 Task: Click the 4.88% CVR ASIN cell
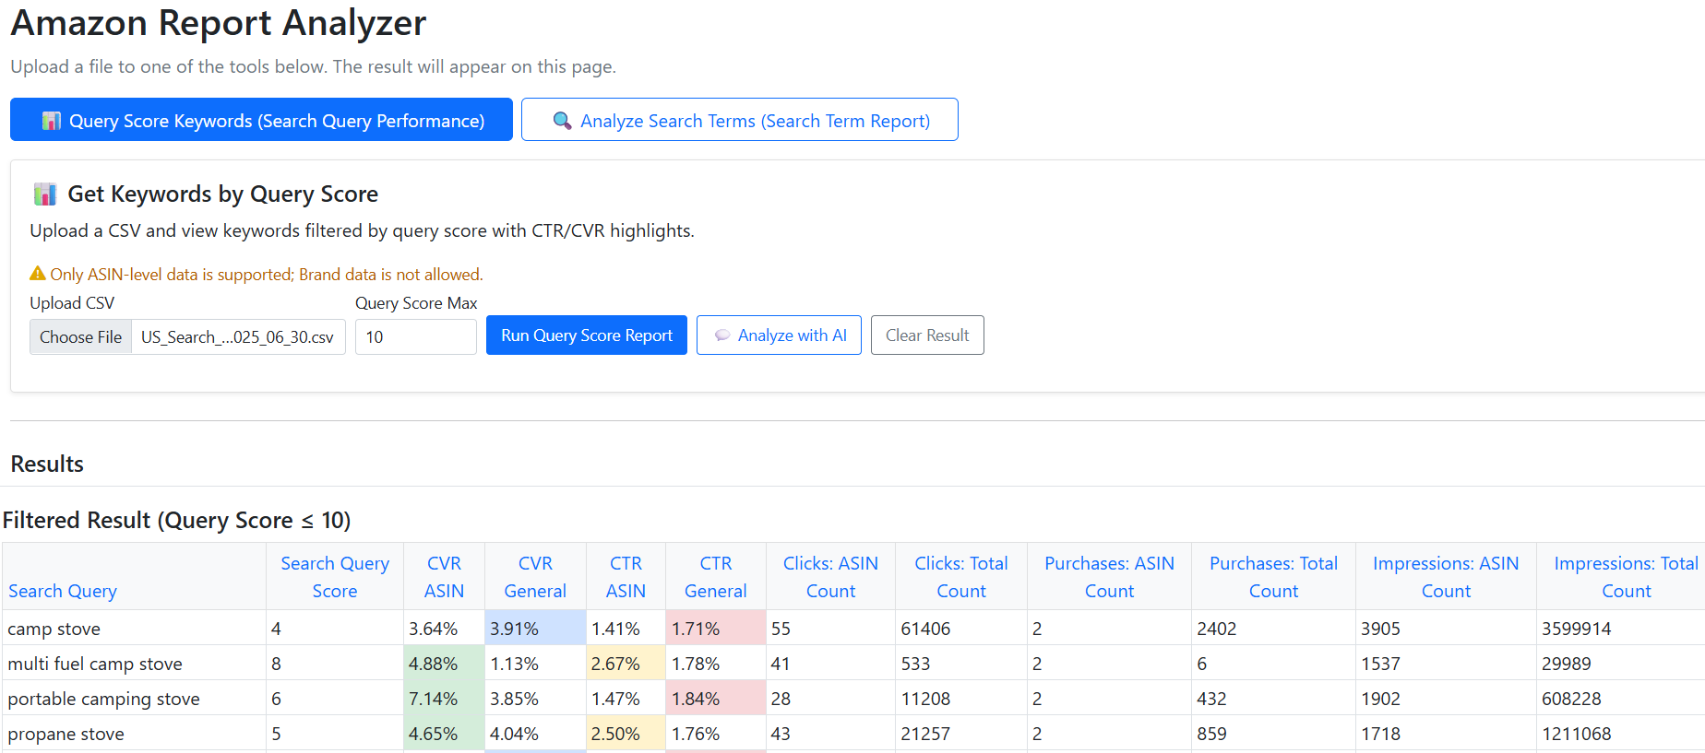tap(444, 664)
